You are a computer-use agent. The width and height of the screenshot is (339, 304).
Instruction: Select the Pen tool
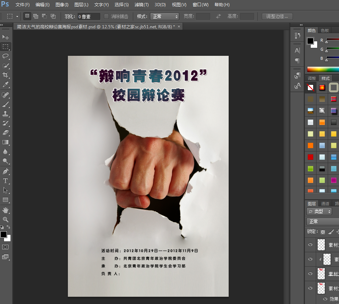point(5,171)
